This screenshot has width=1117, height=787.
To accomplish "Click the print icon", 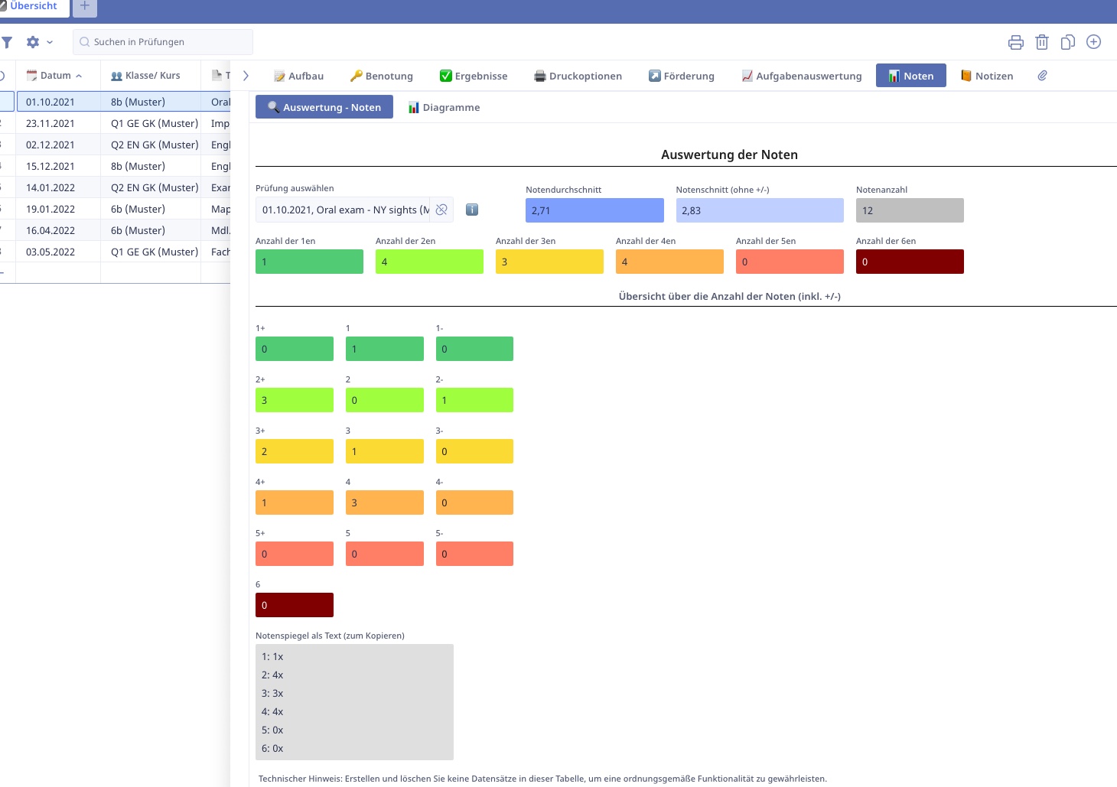I will pos(1016,42).
